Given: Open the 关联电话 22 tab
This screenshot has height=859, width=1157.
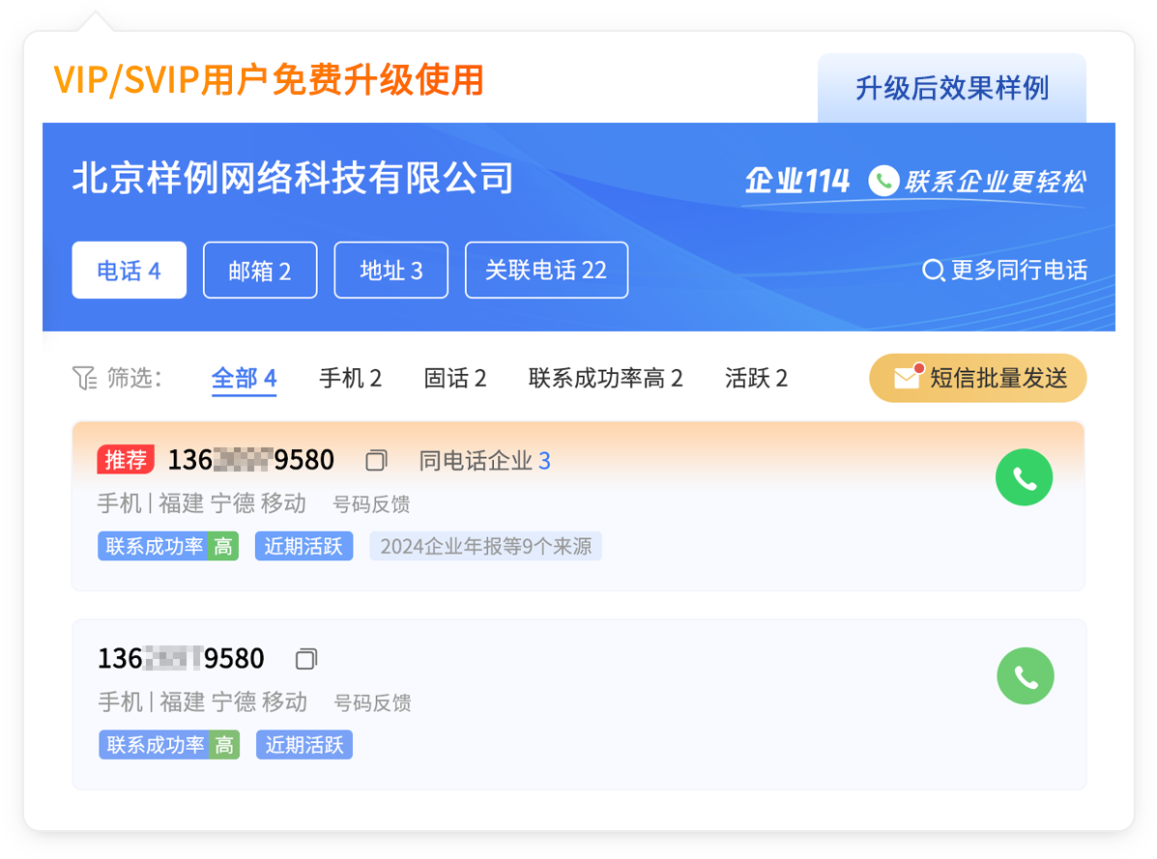Looking at the screenshot, I should point(546,271).
